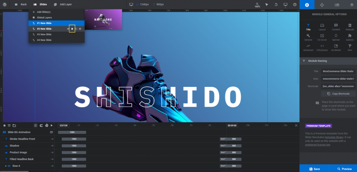Save the module

[x=314, y=169]
